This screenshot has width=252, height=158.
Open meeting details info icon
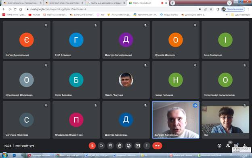pyautogui.click(x=219, y=146)
